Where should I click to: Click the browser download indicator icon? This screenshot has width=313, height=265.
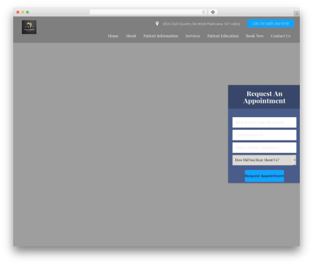pos(213,13)
